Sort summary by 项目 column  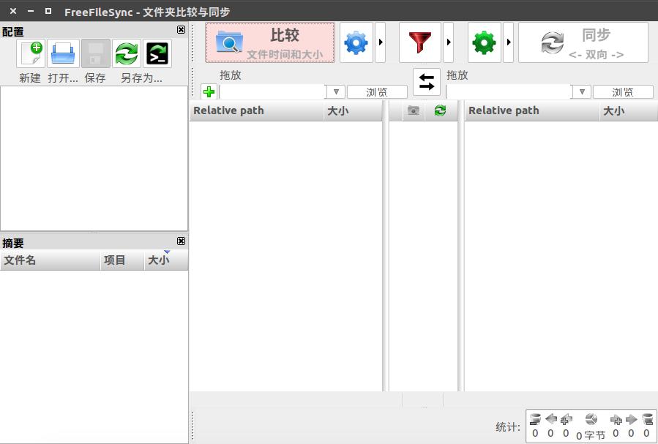122,260
